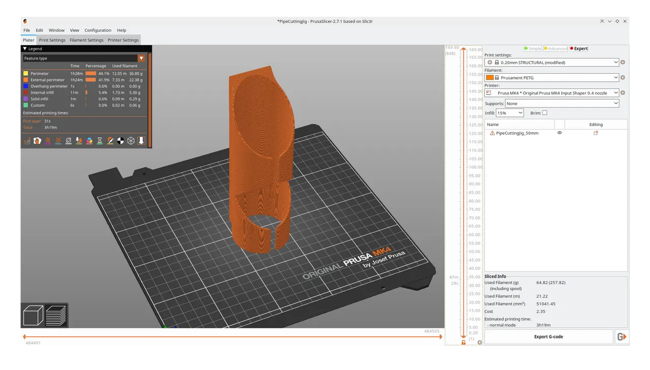This screenshot has height=370, width=650.
Task: Hide PipeCuttingJig_50mm with eye icon
Action: pyautogui.click(x=560, y=133)
